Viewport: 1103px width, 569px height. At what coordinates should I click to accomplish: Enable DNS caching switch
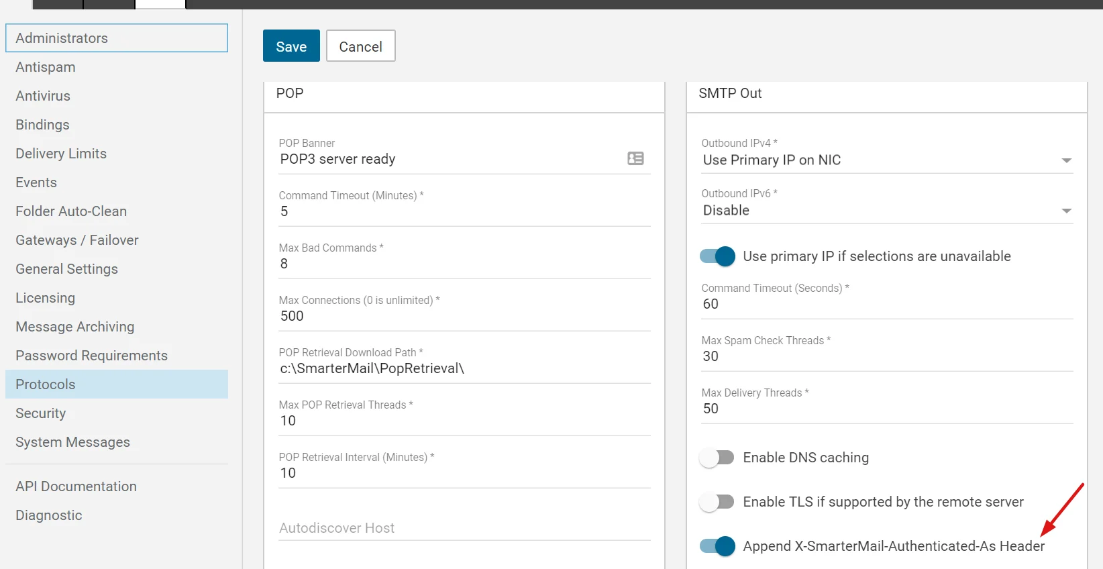[x=717, y=458]
